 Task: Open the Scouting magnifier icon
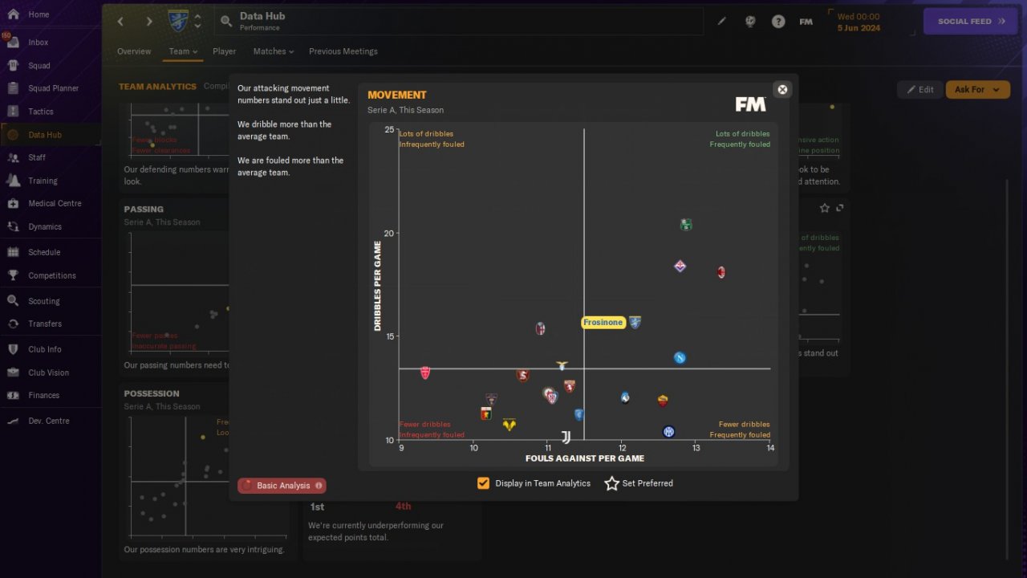coord(13,301)
